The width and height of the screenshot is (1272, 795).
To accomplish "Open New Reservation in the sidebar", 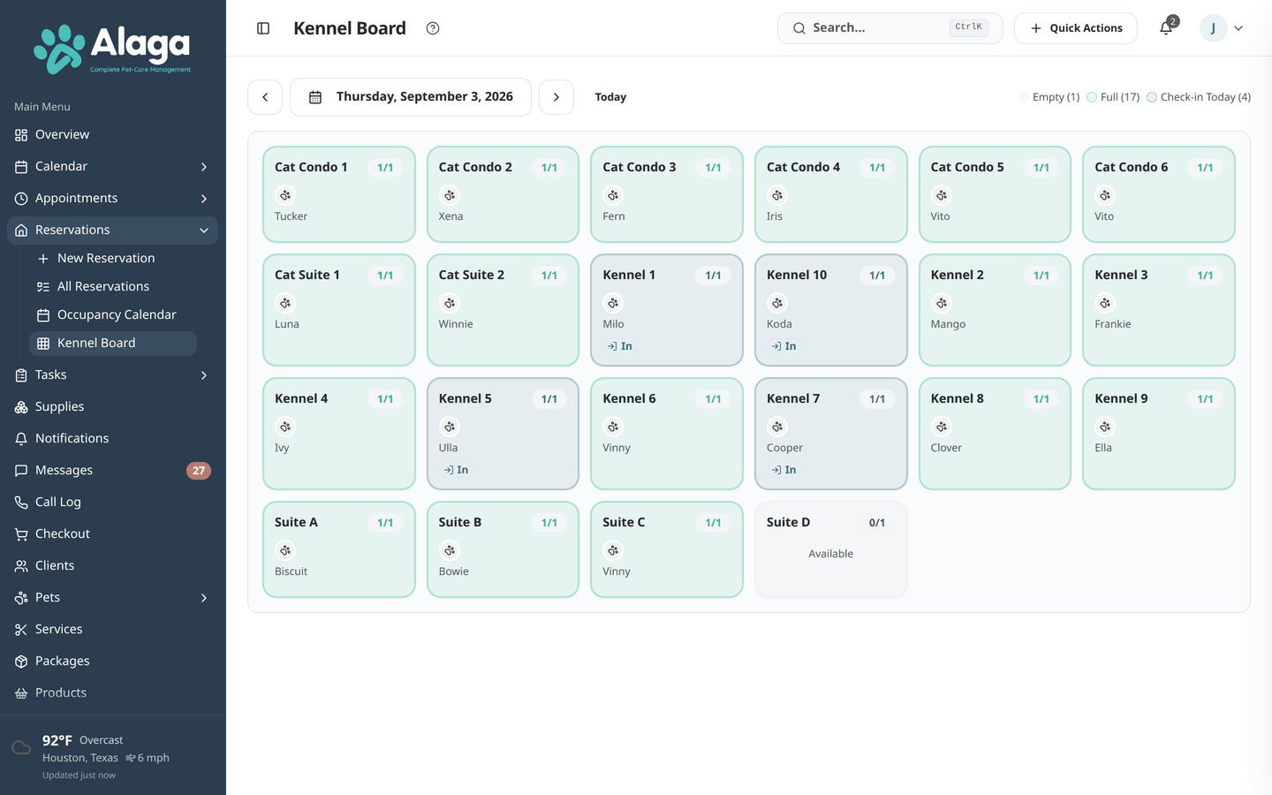I will point(113,259).
